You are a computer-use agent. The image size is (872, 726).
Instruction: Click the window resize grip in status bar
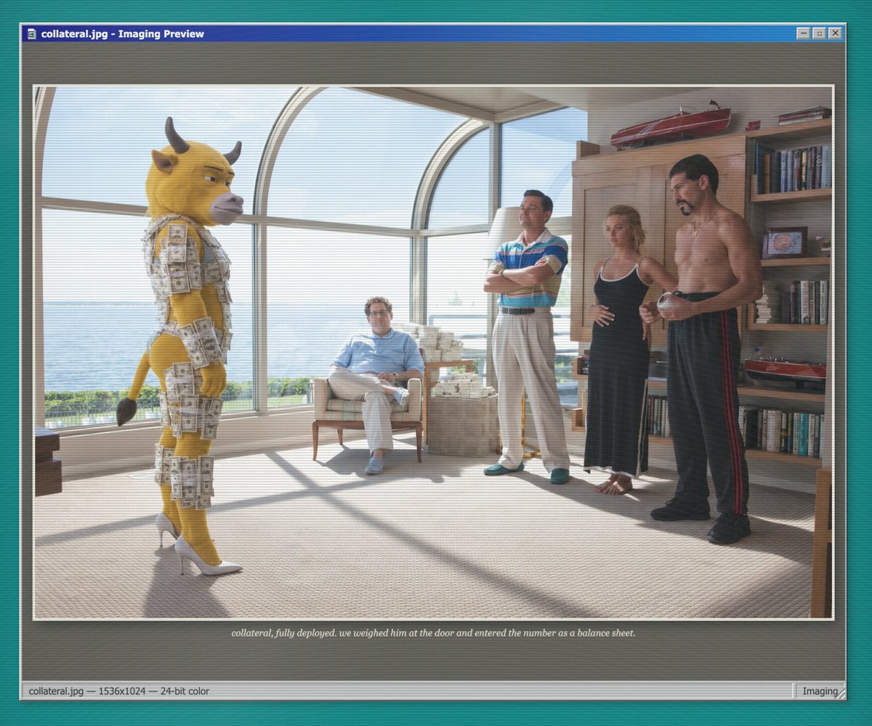pos(841,695)
